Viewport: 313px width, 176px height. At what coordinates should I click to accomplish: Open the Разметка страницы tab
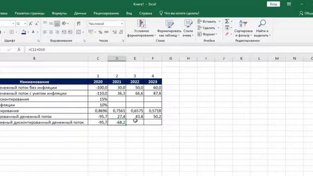click(29, 13)
